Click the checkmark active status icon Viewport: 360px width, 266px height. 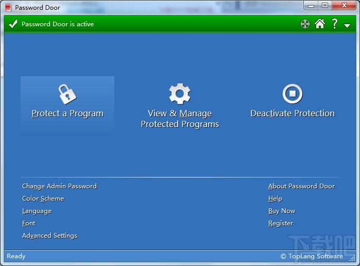[x=13, y=24]
